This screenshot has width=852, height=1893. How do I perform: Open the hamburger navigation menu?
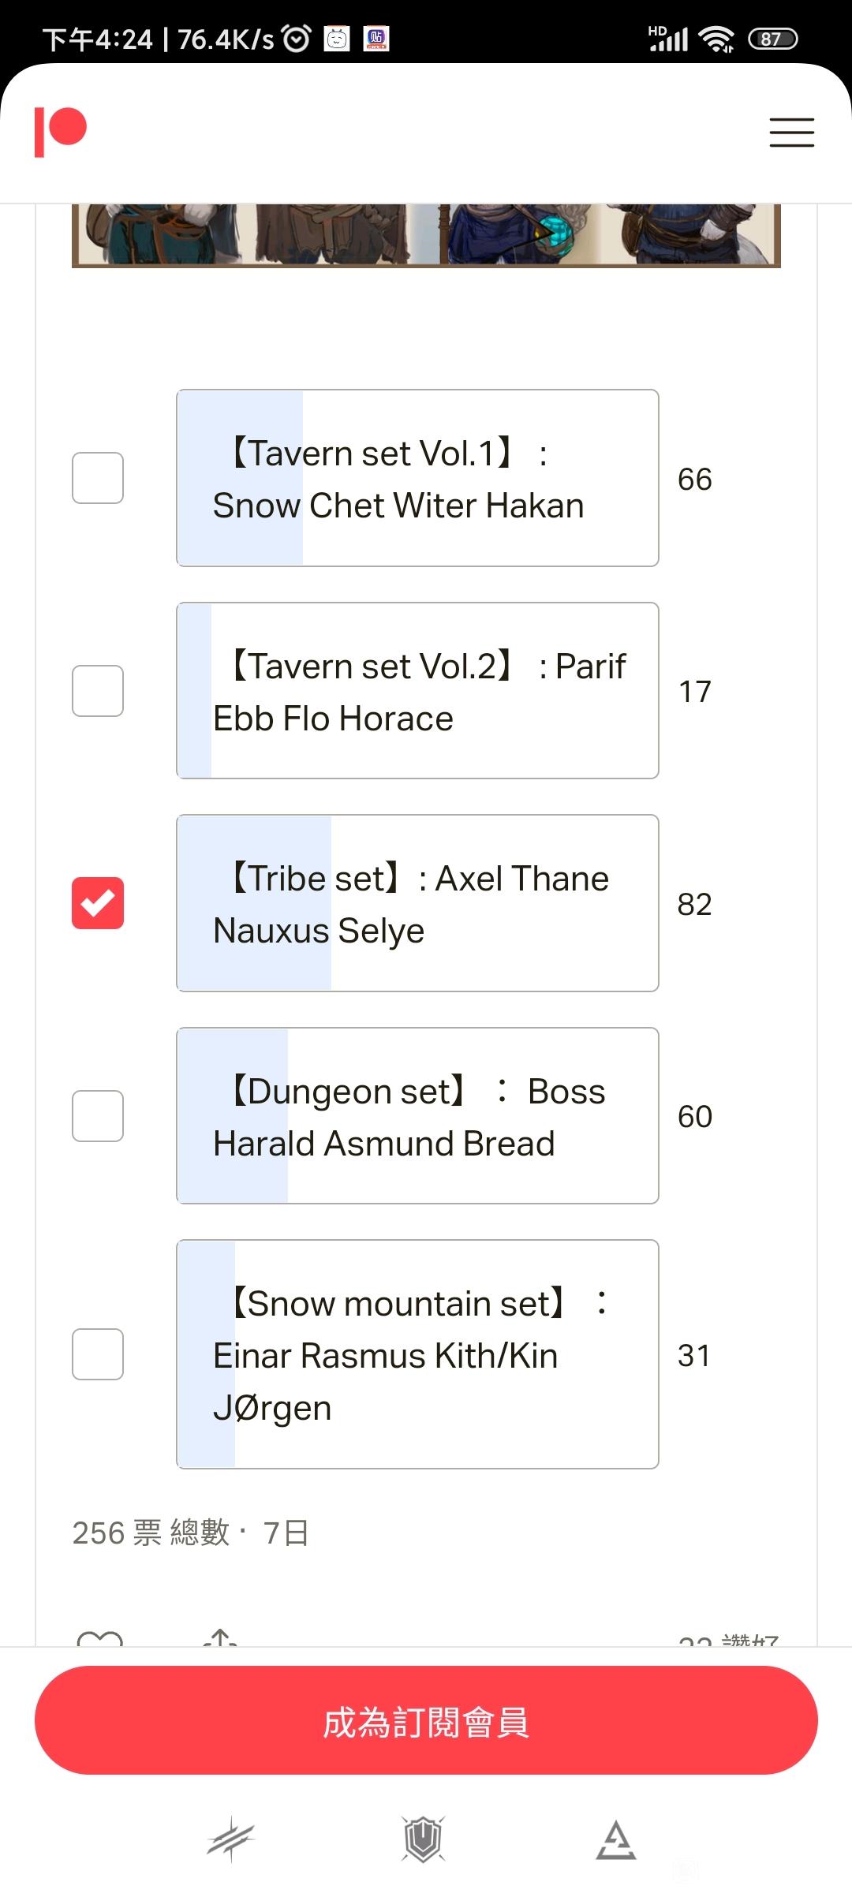[791, 132]
